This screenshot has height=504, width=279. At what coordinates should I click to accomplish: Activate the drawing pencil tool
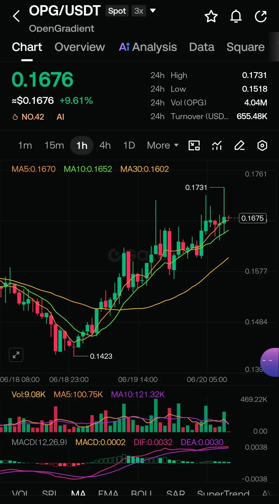coord(239,146)
